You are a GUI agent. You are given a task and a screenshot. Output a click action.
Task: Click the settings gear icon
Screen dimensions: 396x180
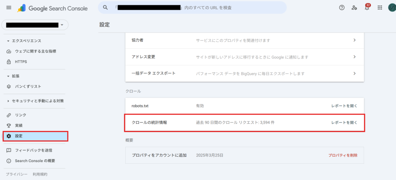9,136
